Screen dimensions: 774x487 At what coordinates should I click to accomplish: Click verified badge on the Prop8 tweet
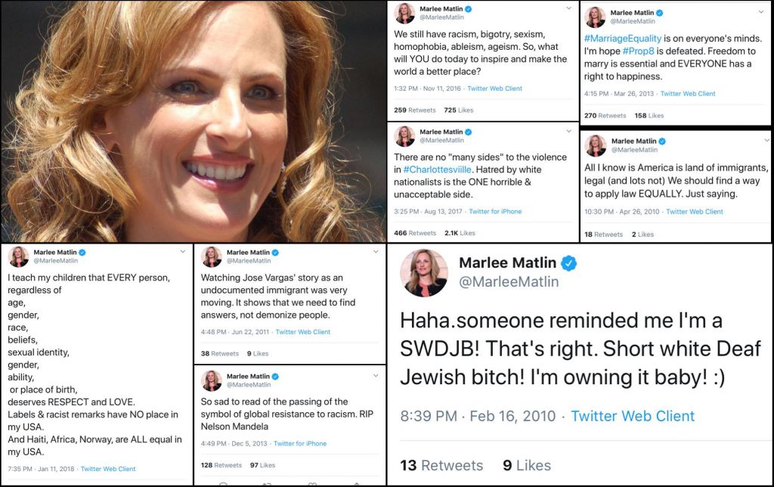point(659,13)
